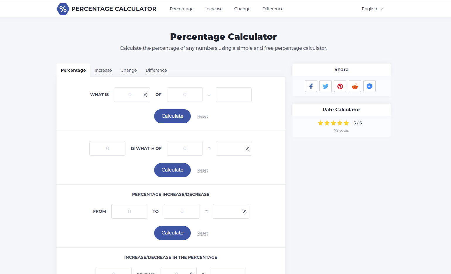Post the calculator to Reddit

click(355, 86)
